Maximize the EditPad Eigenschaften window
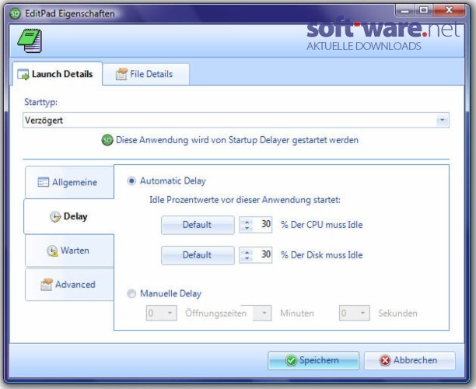The width and height of the screenshot is (476, 389). pos(424,11)
